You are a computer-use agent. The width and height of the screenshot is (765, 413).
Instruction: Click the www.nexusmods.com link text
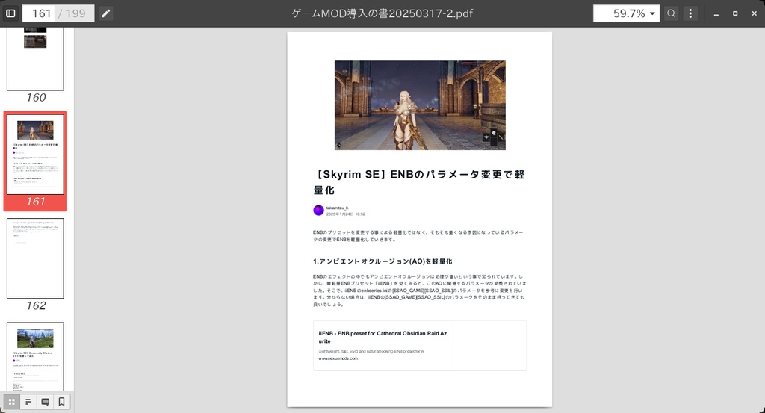click(x=338, y=358)
